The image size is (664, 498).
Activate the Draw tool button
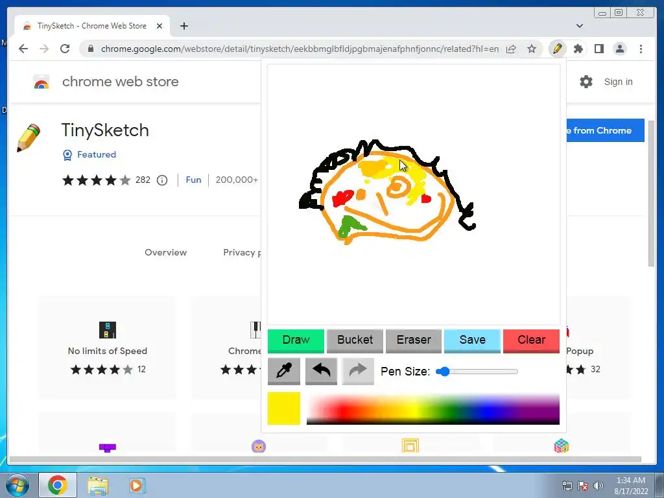point(296,340)
